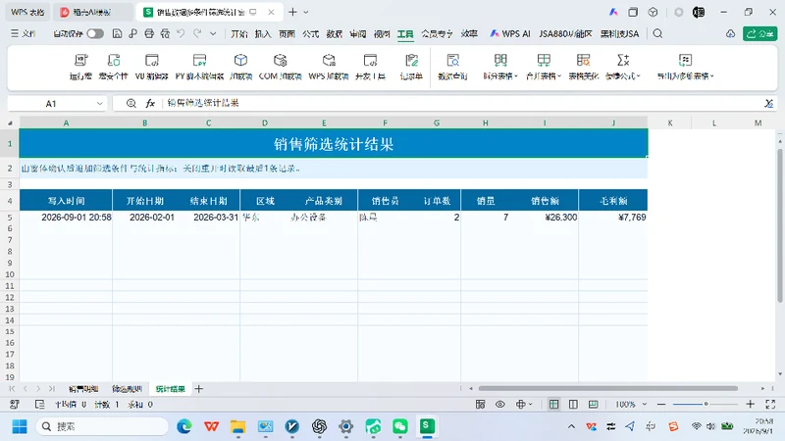Open WPS add-ins manager
The image size is (785, 441).
click(x=329, y=67)
